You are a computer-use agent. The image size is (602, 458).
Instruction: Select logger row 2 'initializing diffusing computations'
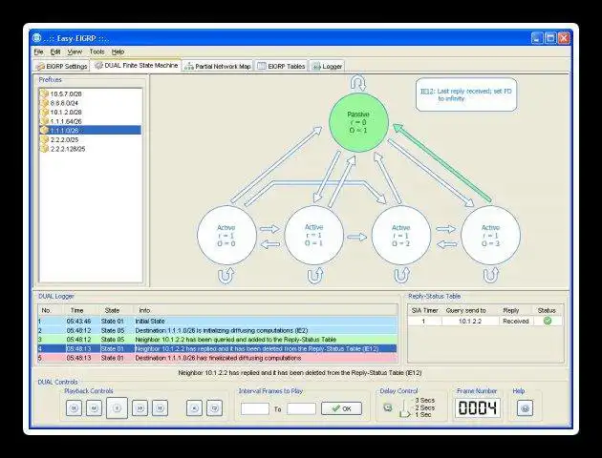pos(217,330)
